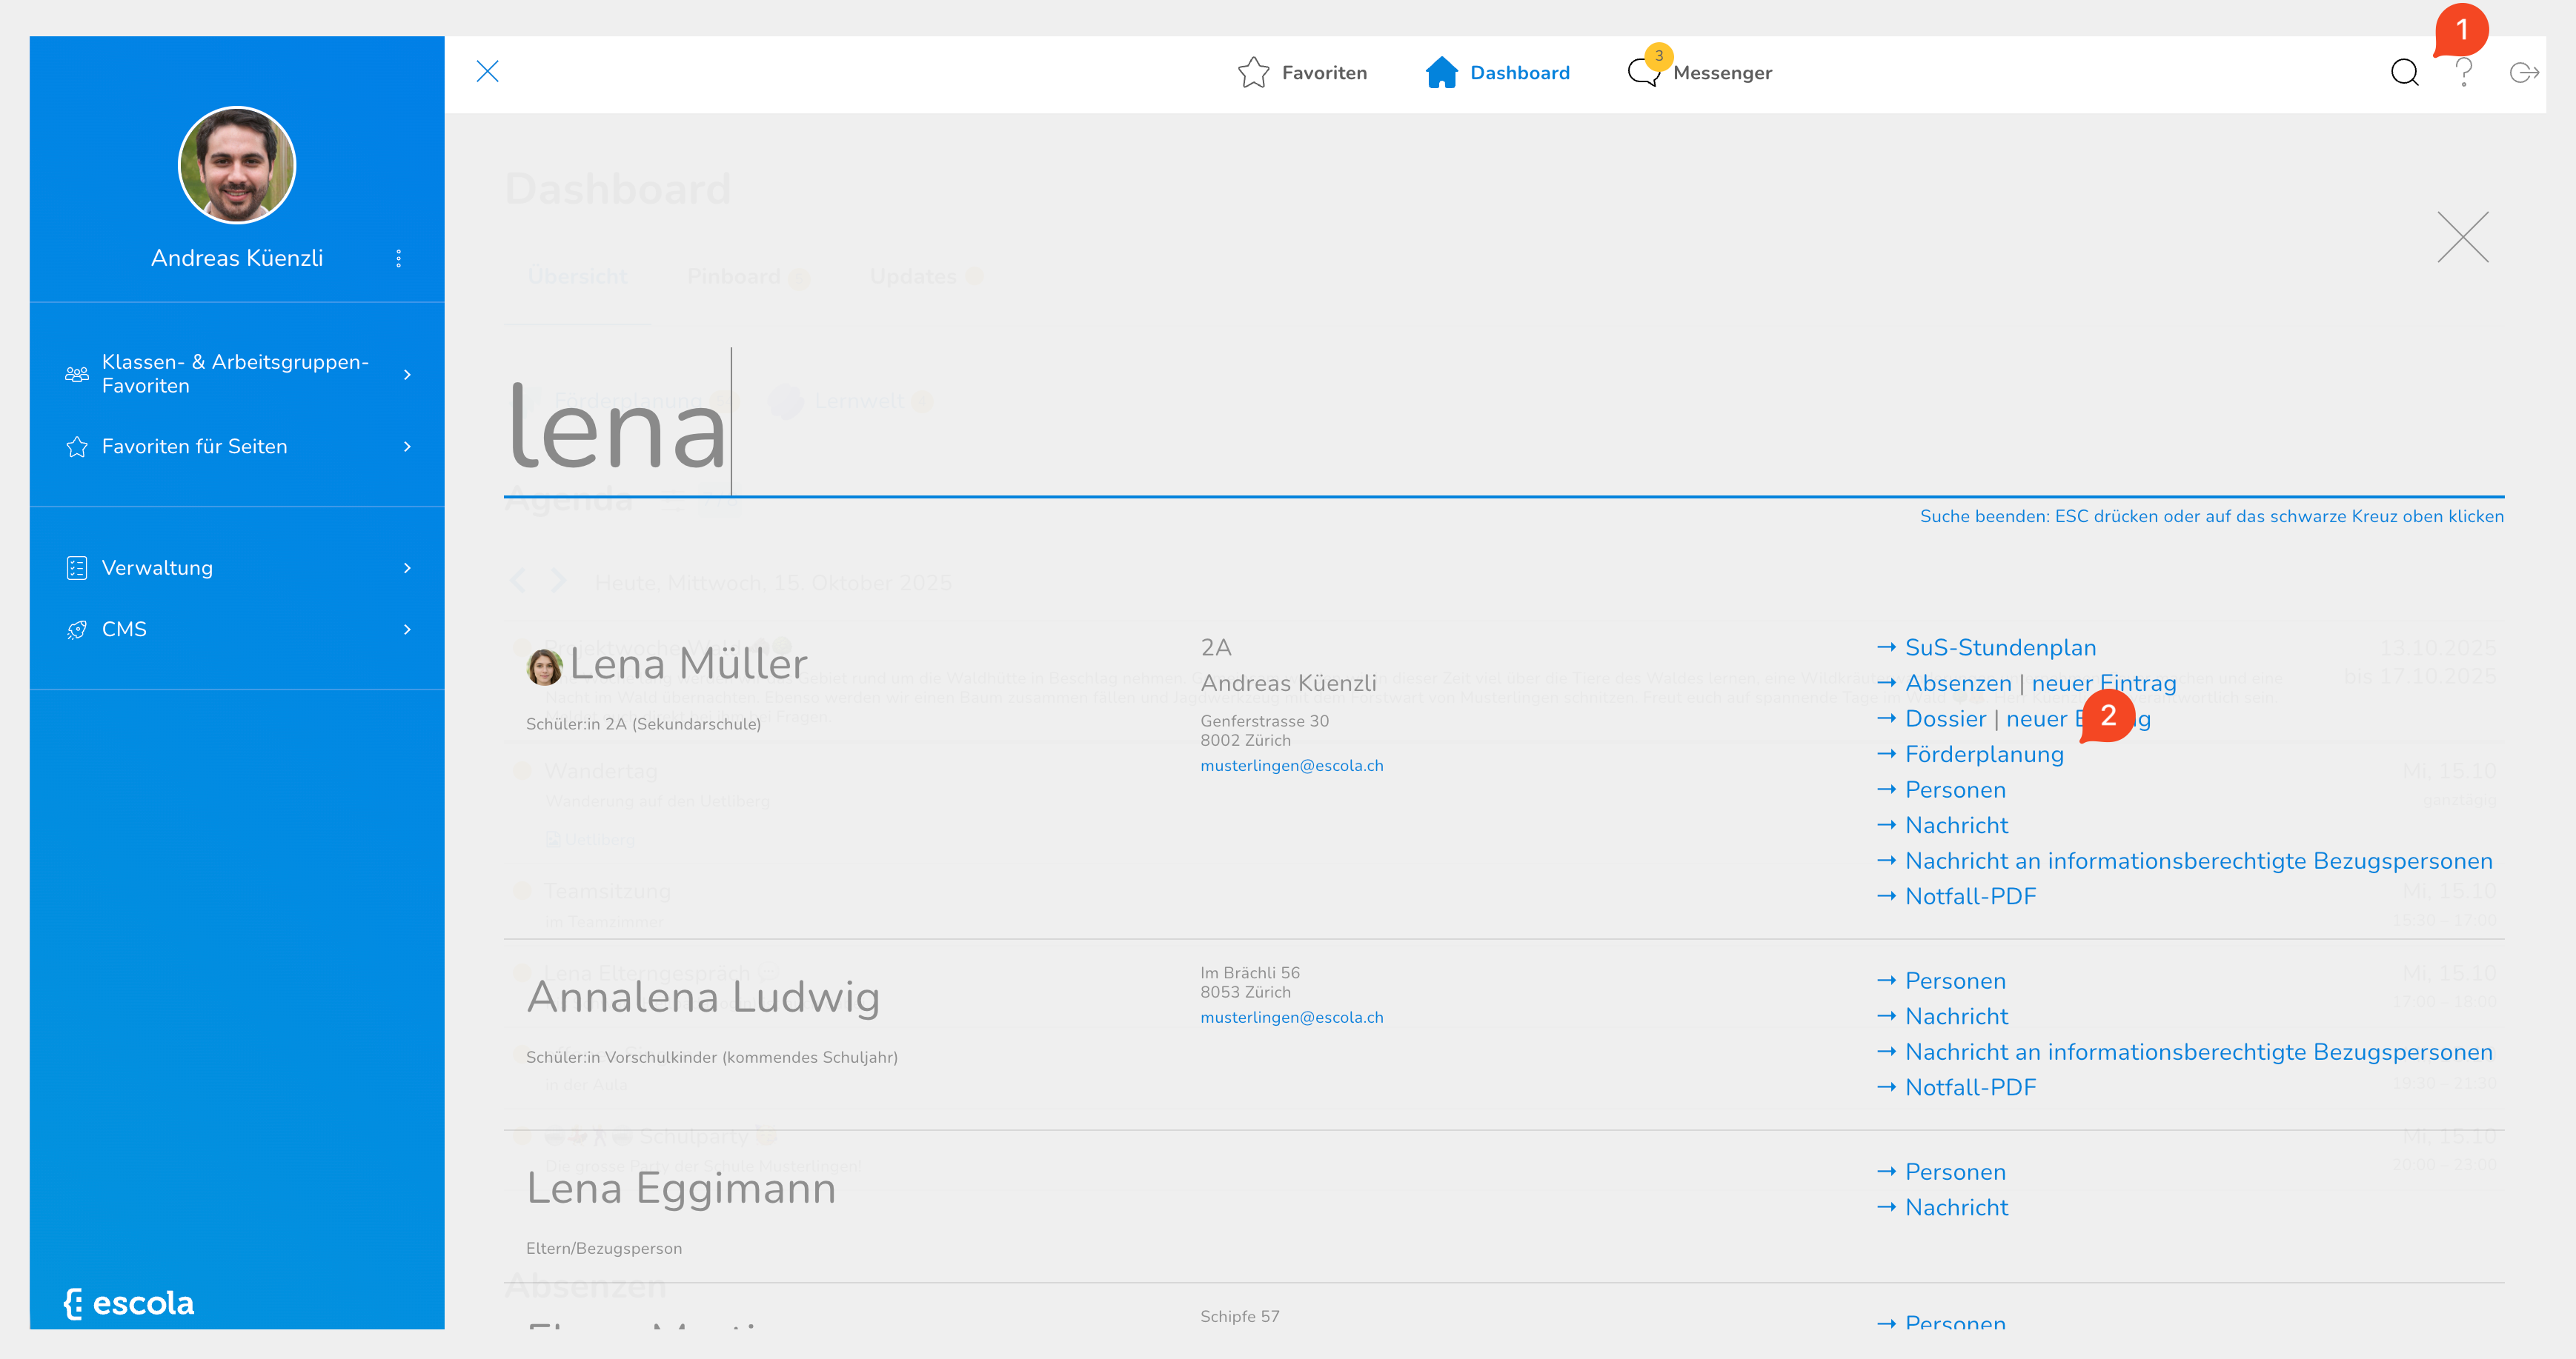Click the Favoriten star icon
The height and width of the screenshot is (1359, 2576).
pyautogui.click(x=1253, y=73)
